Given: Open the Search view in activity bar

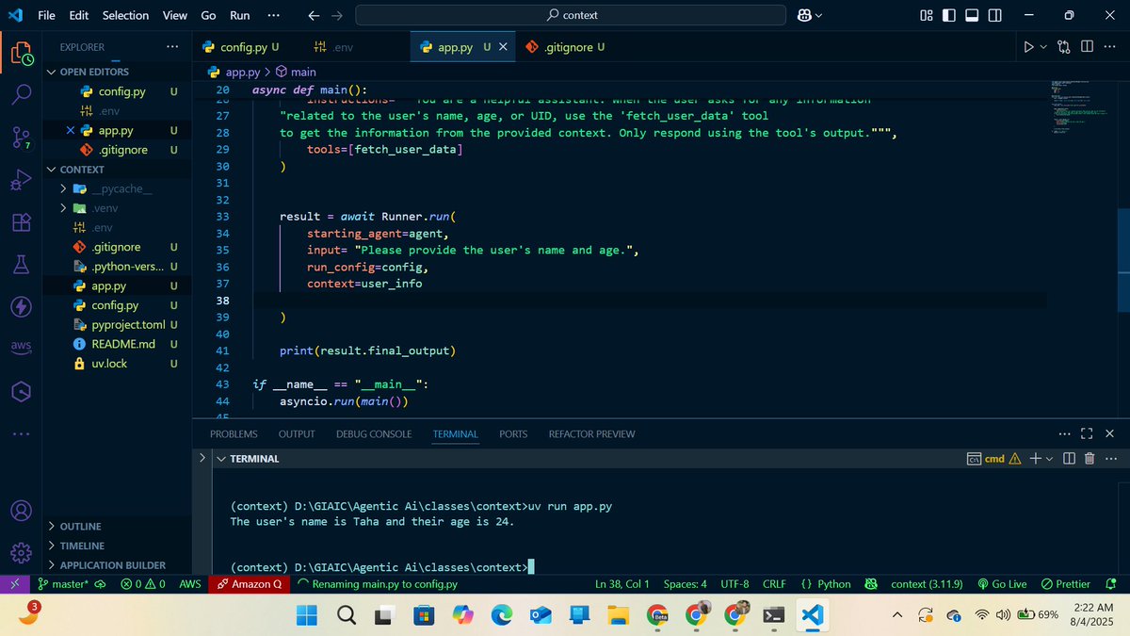Looking at the screenshot, I should (23, 95).
